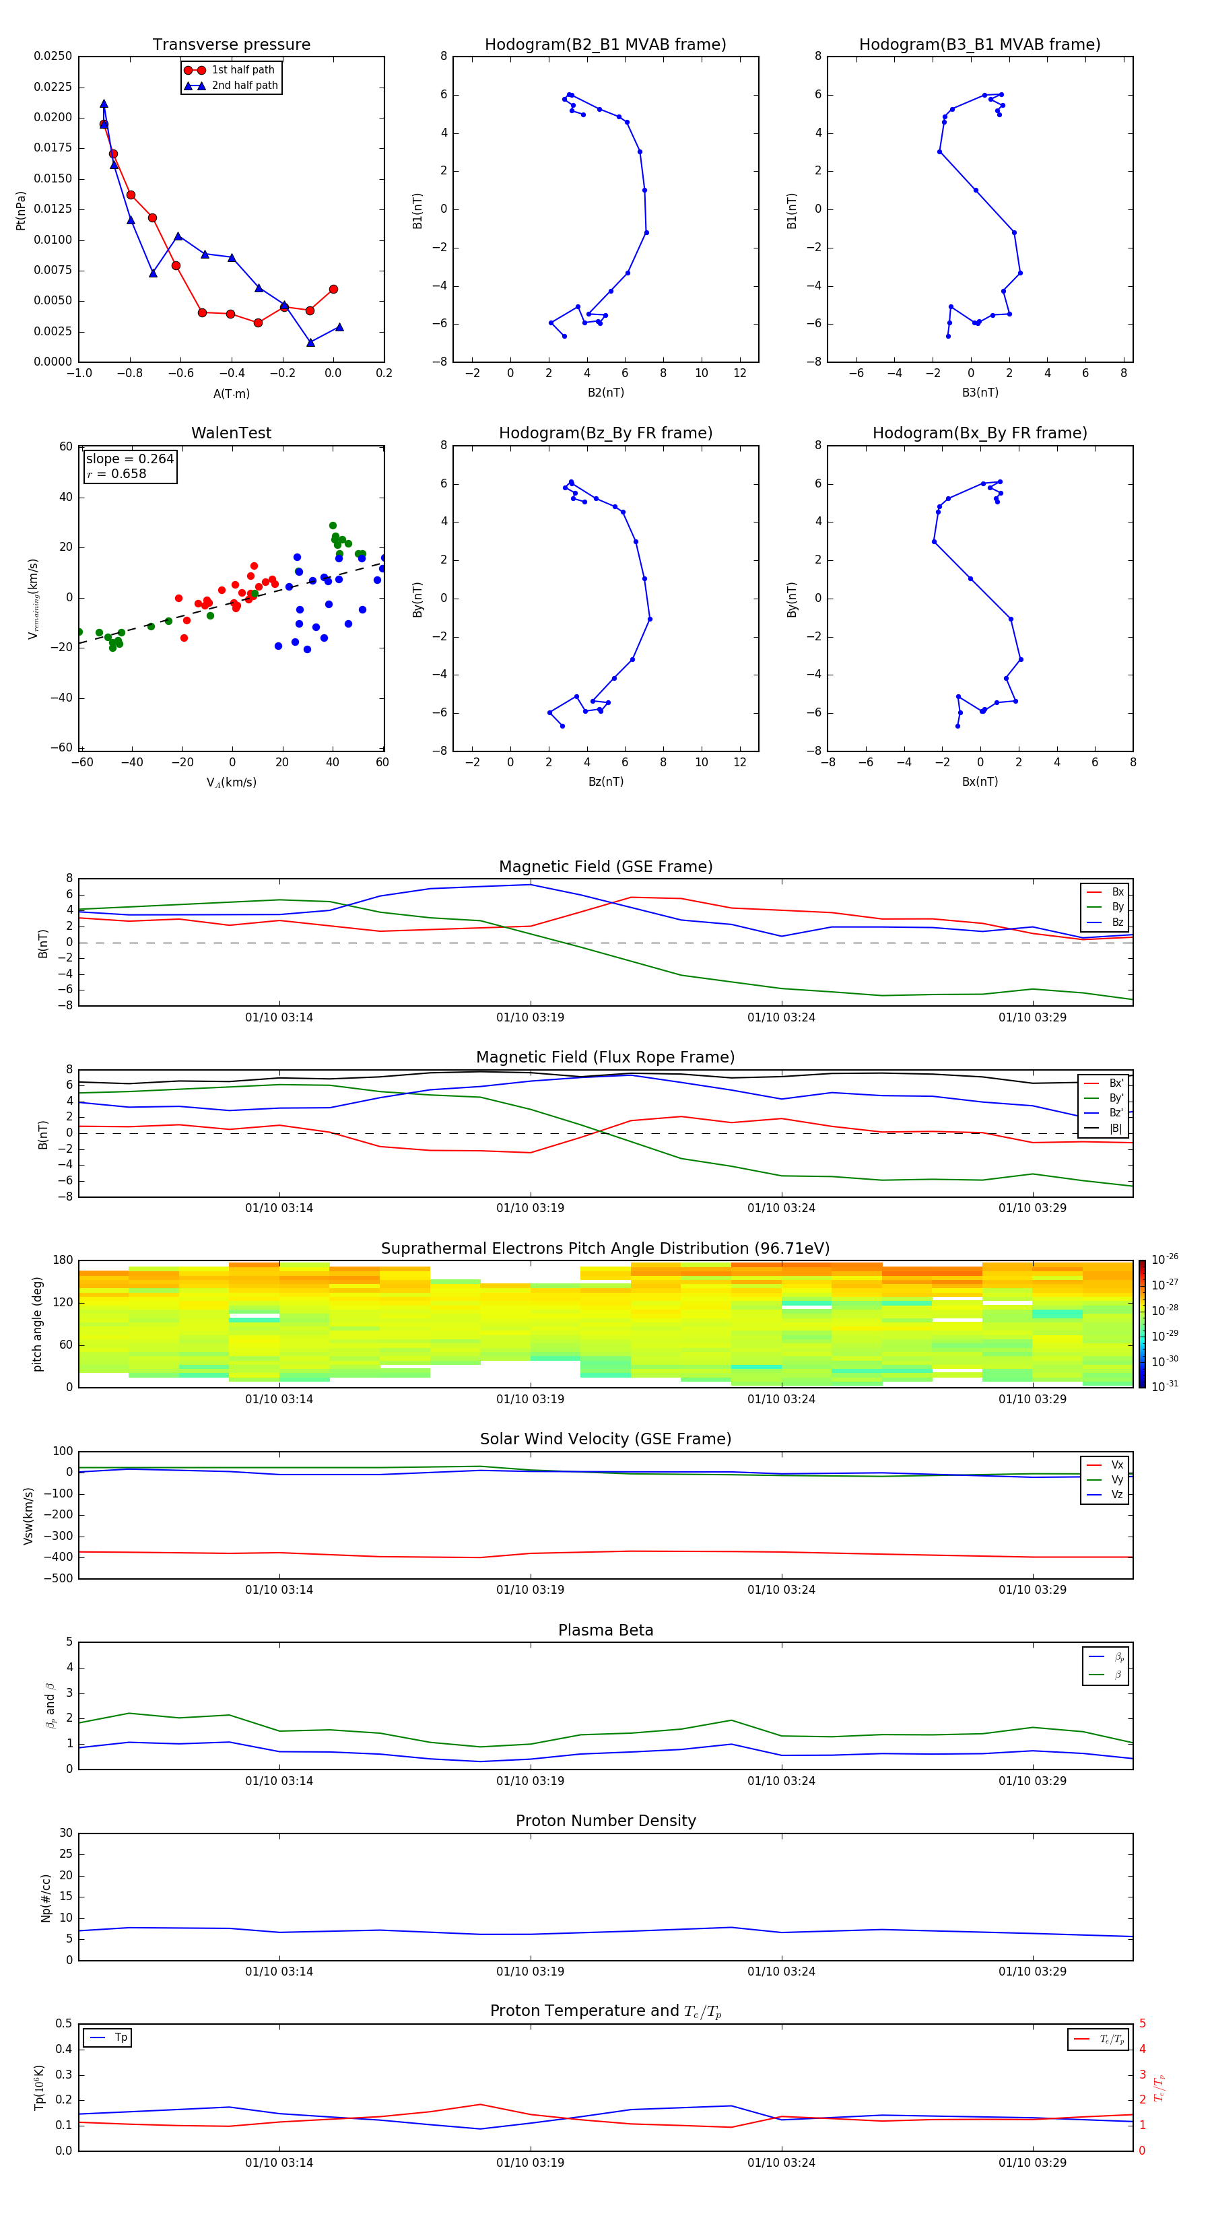Click the "Plasma Beta" plot title
Viewport: 1212px width, 2222px height.
coord(605,1630)
